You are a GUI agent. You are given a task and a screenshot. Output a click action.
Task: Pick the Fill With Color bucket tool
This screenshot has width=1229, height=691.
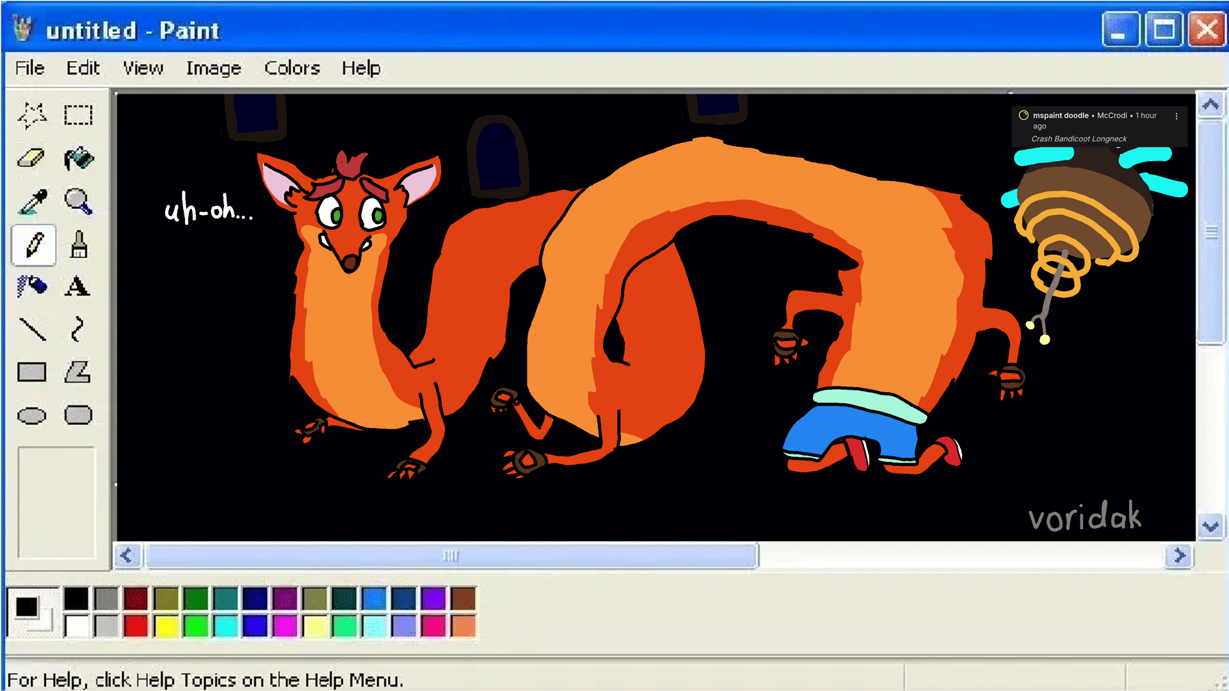78,159
